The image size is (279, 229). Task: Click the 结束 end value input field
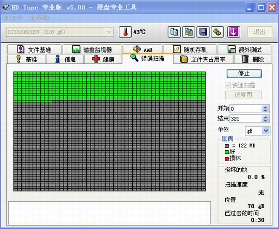tap(246, 119)
